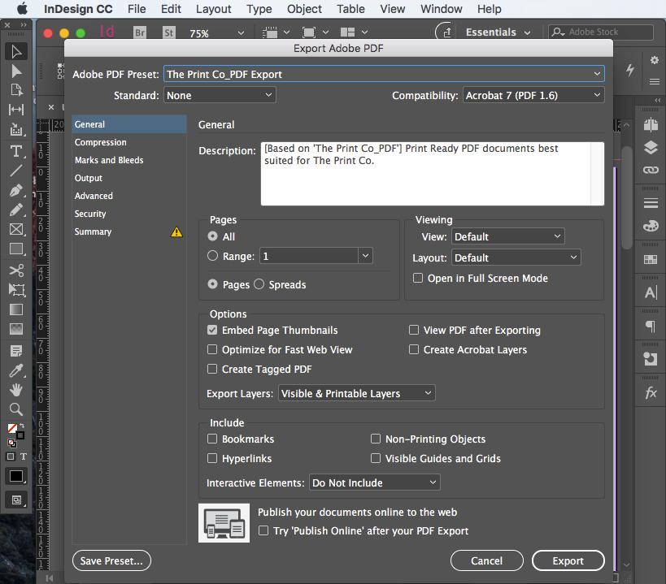
Task: Open the Compatibility dropdown
Action: click(533, 94)
